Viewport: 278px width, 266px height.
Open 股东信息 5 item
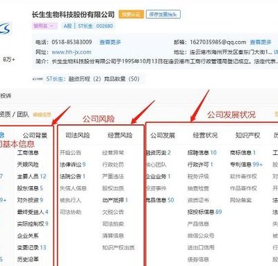[x=30, y=188]
